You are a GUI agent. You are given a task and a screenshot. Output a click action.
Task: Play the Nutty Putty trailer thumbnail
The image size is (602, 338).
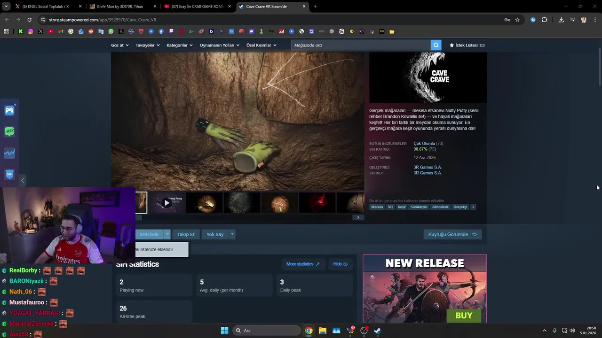pos(166,203)
